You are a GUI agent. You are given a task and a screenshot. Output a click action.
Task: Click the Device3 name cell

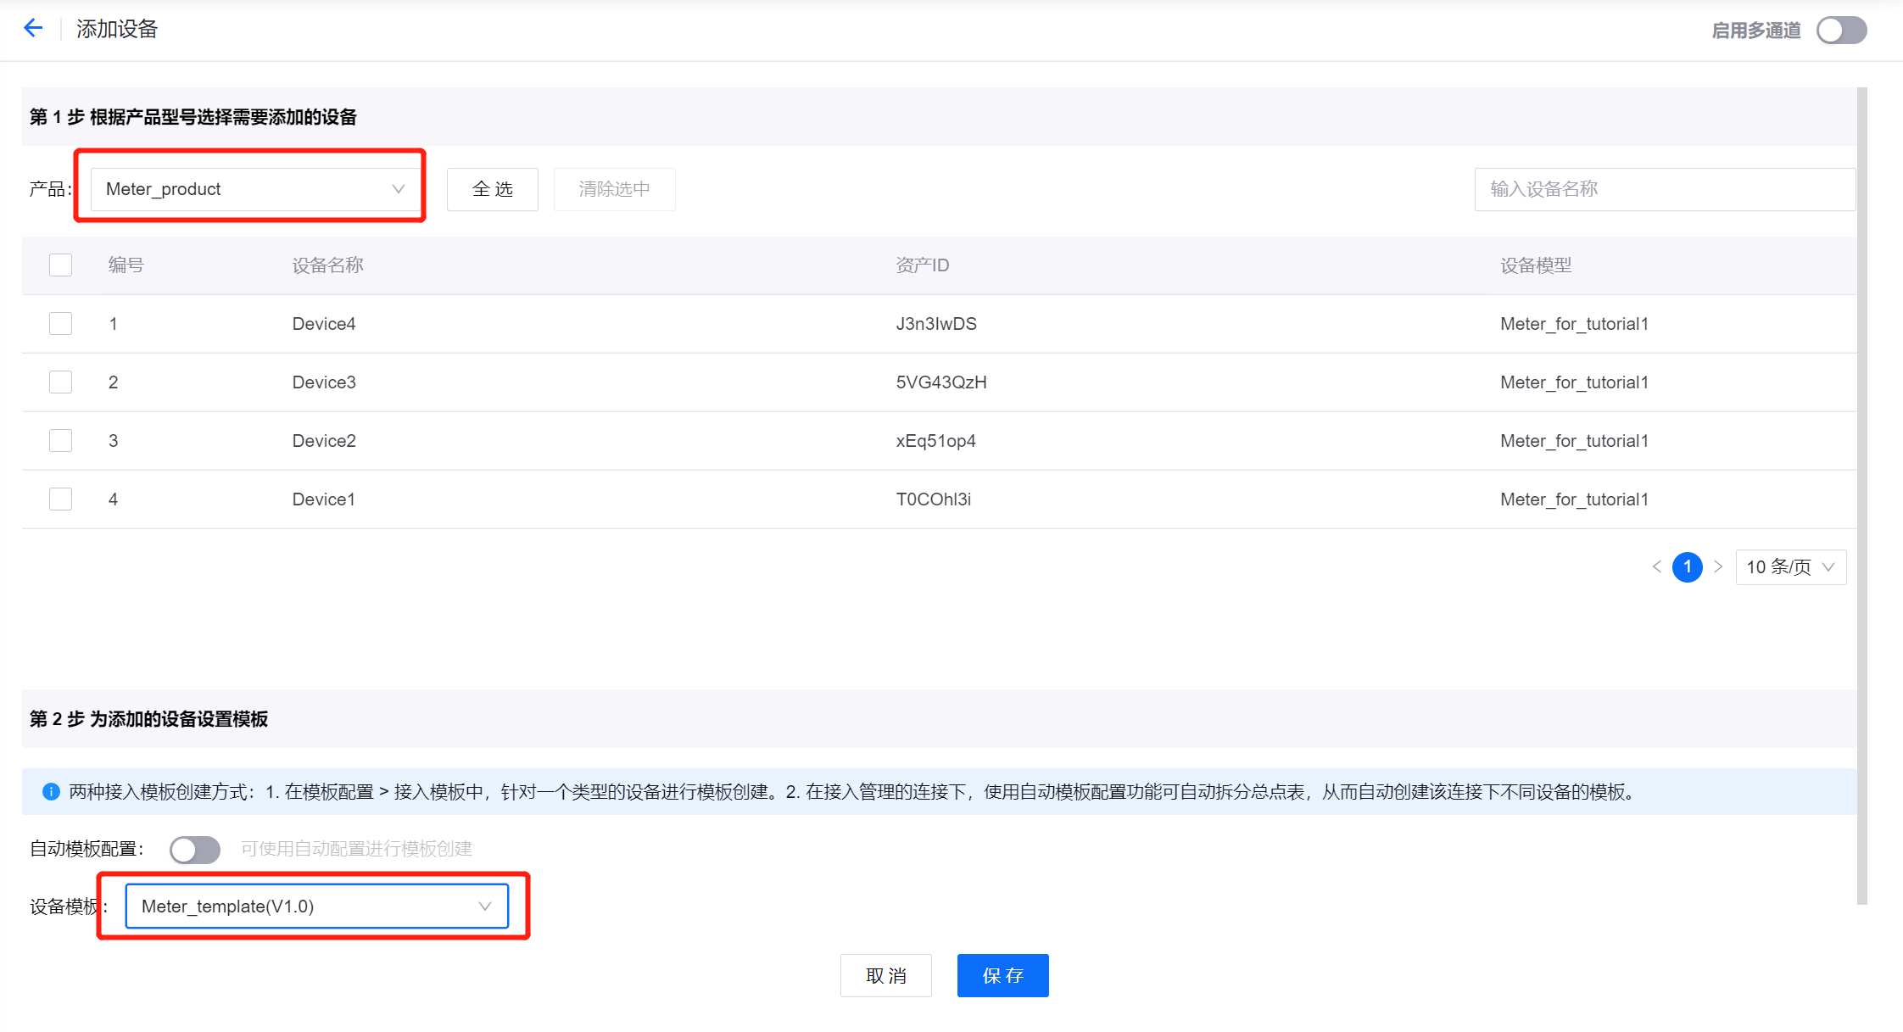point(324,382)
